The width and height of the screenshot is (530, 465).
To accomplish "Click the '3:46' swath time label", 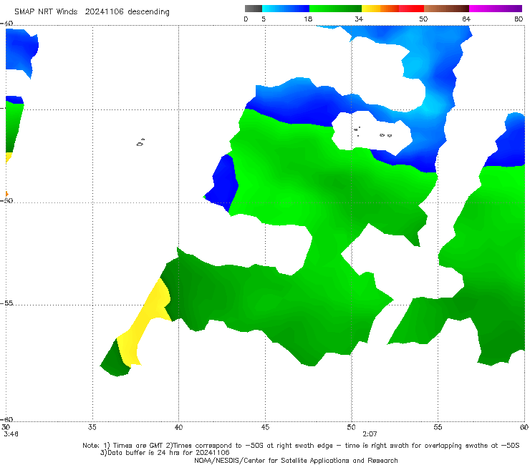I will tap(11, 434).
